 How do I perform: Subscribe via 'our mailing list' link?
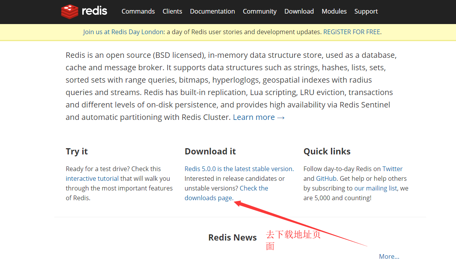point(375,188)
